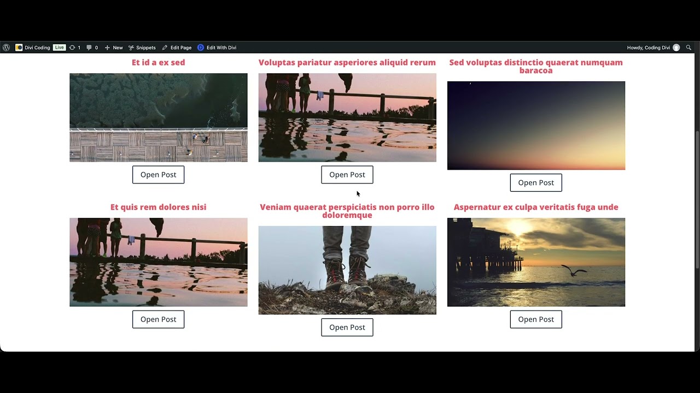Click the user avatar in the admin bar
700x393 pixels.
pos(676,47)
